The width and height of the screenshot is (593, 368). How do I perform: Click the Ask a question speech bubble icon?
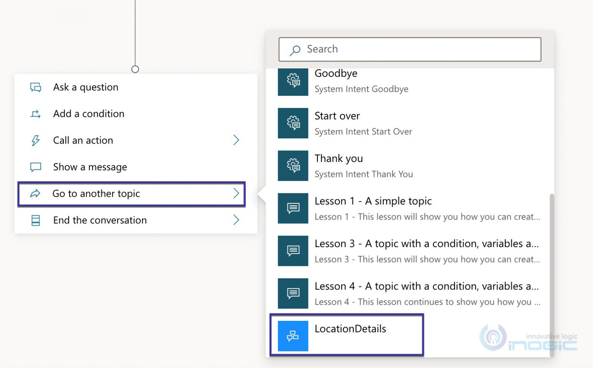(x=35, y=87)
